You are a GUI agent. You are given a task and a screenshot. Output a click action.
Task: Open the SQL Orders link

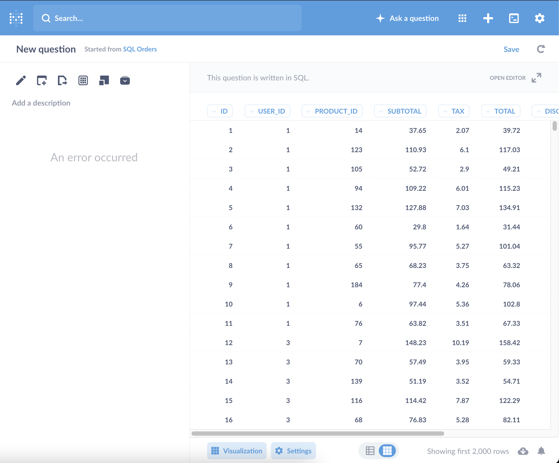click(x=140, y=49)
